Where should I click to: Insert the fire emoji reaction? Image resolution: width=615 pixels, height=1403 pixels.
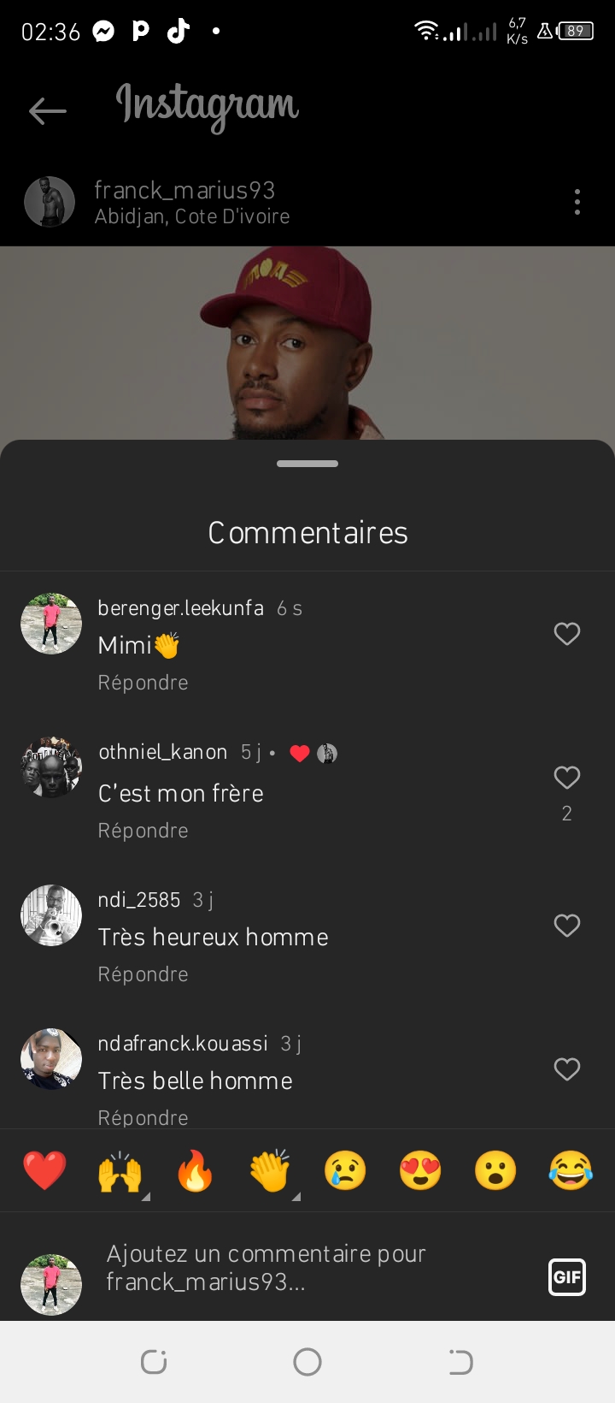[x=195, y=1171]
